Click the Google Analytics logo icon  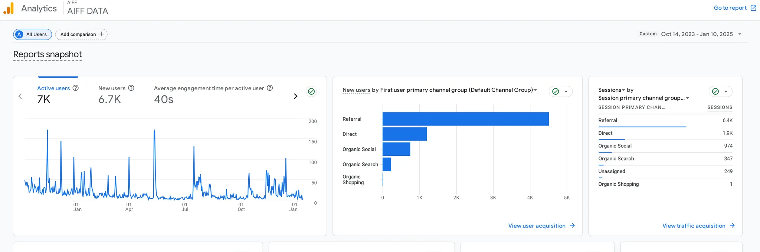click(x=9, y=9)
